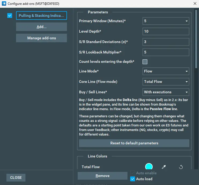
Task: Toggle the Auto load checkbox
Action: pyautogui.click(x=133, y=179)
